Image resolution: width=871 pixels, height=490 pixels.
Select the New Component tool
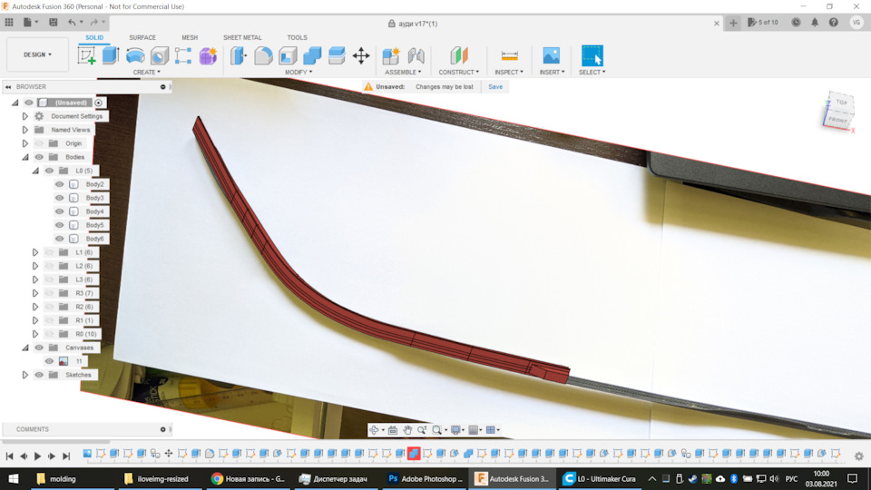pos(391,55)
